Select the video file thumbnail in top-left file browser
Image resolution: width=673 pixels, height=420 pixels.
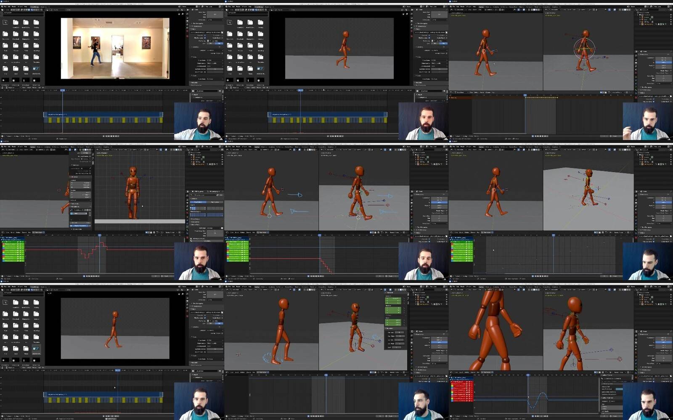[x=36, y=68]
